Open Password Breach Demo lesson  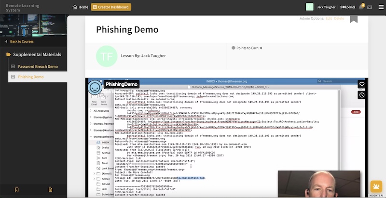tap(38, 66)
